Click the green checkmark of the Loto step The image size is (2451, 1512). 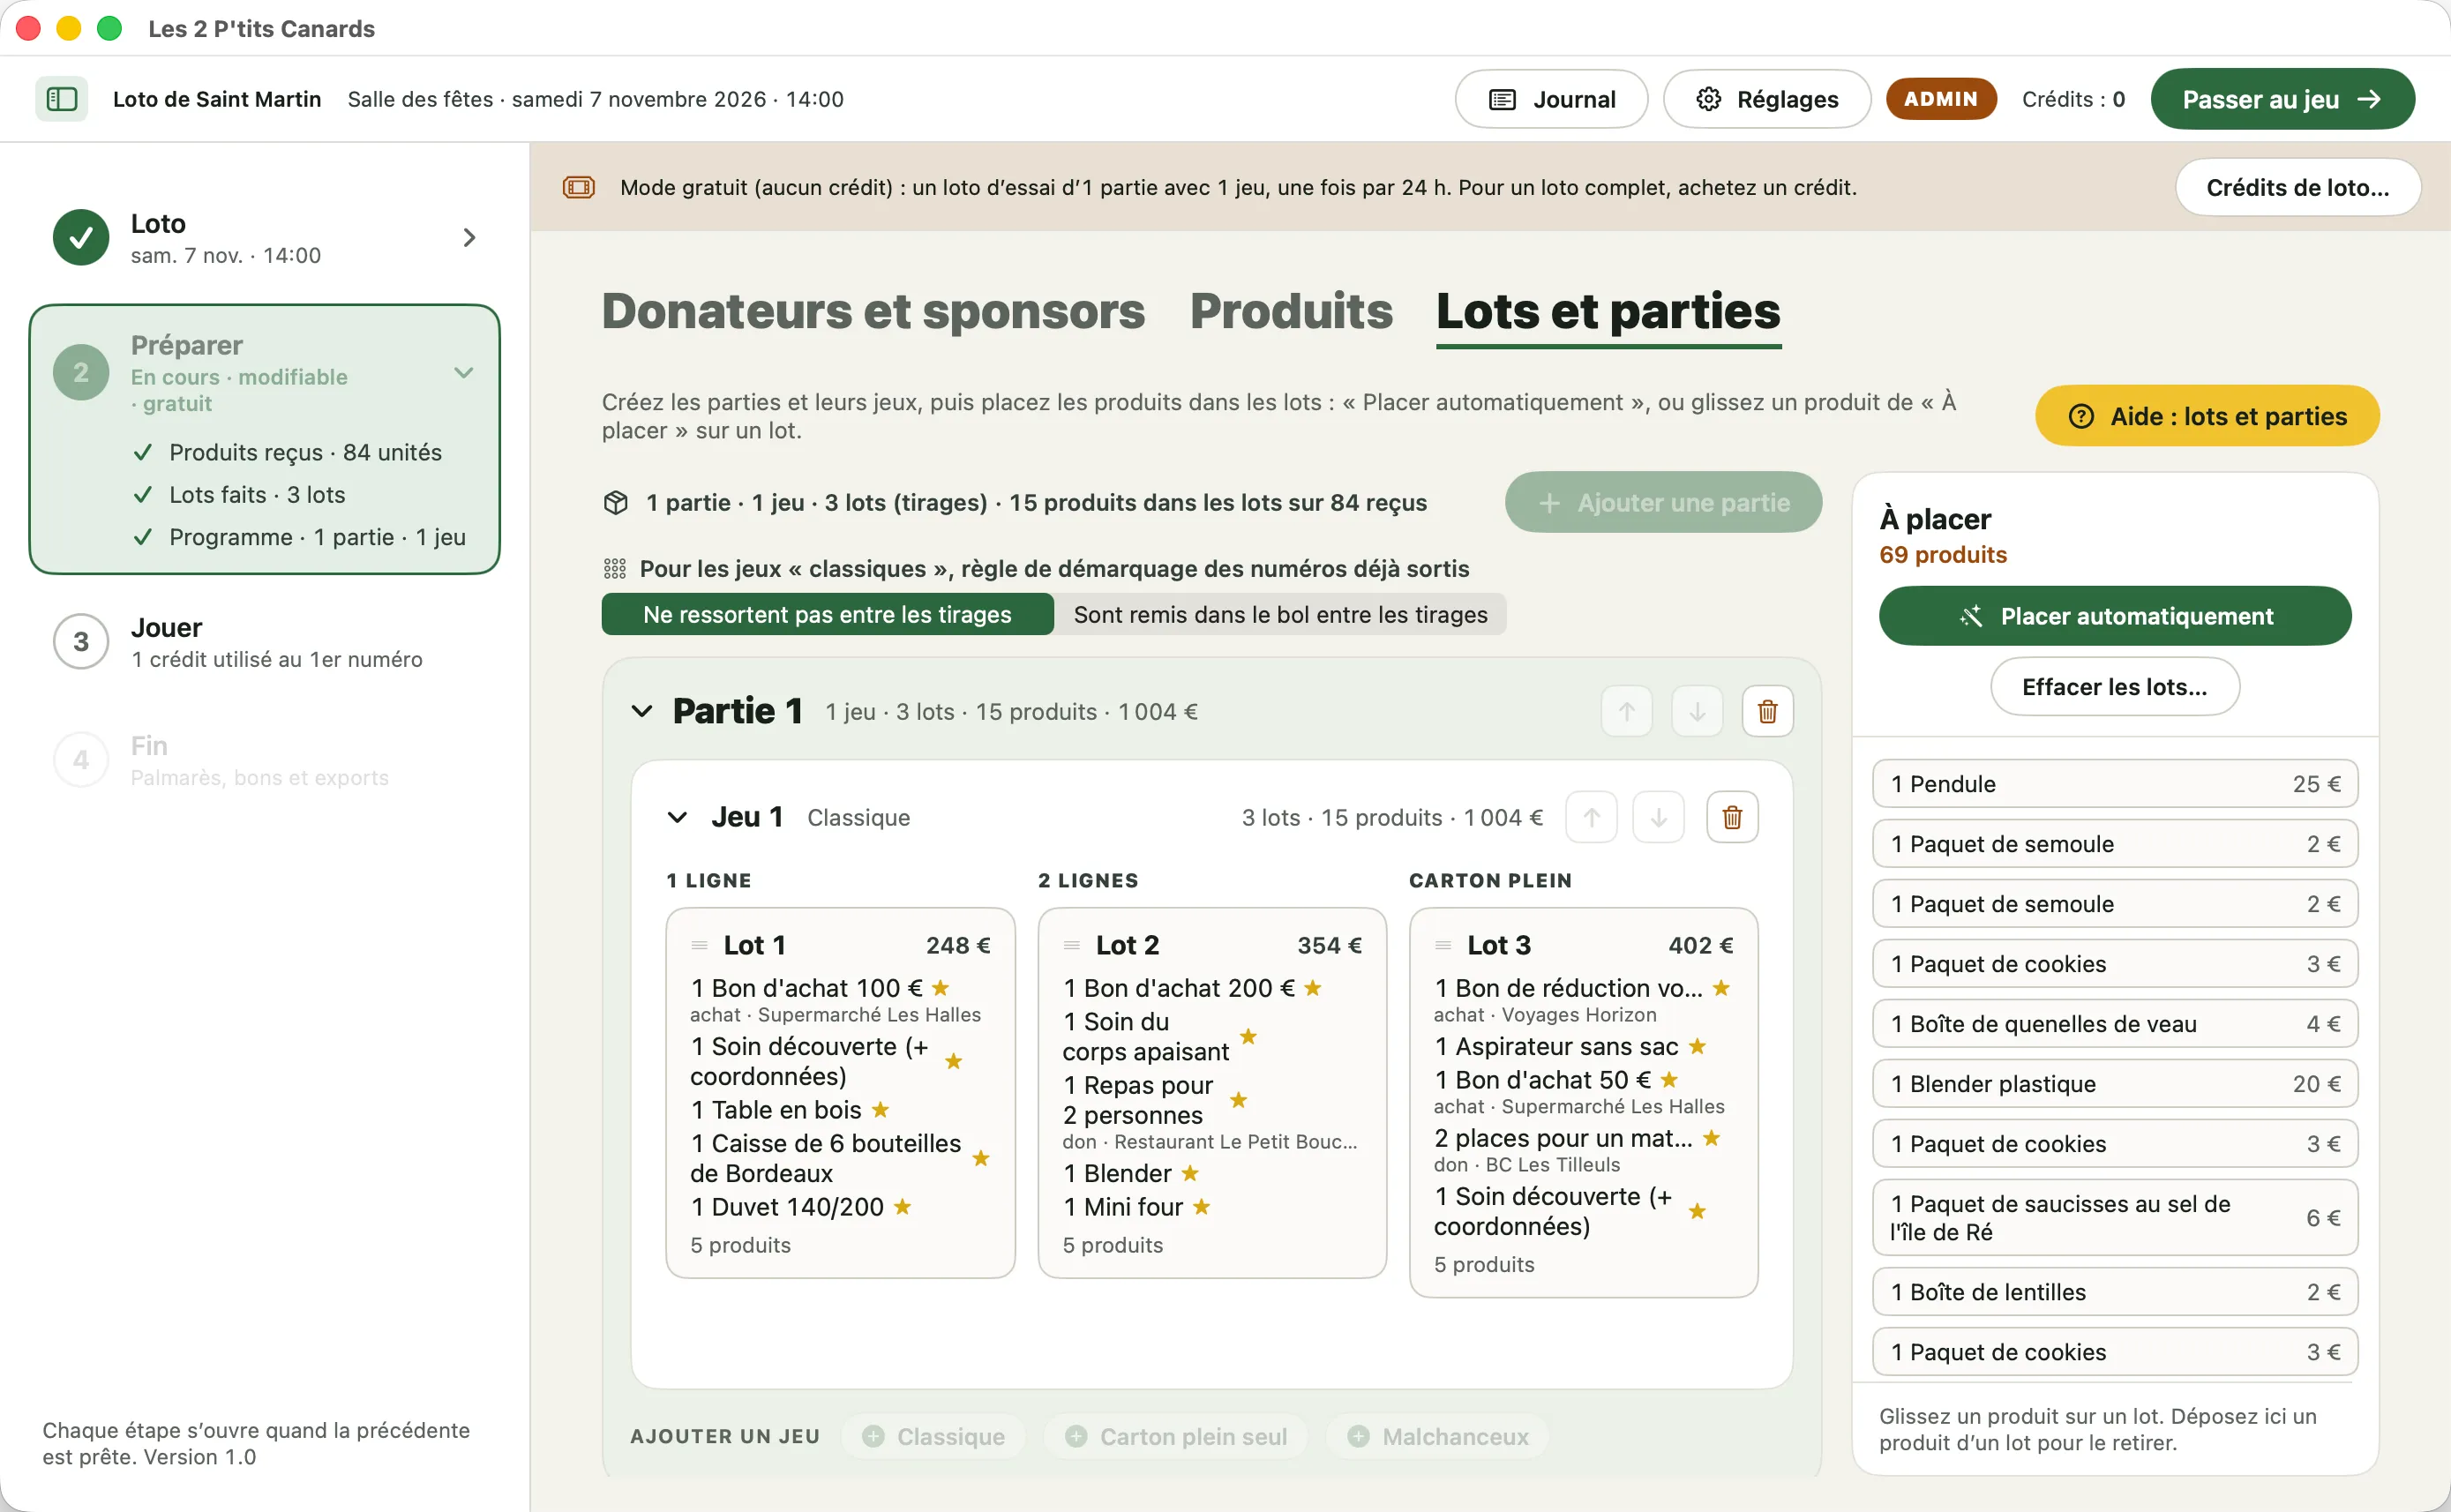(81, 237)
